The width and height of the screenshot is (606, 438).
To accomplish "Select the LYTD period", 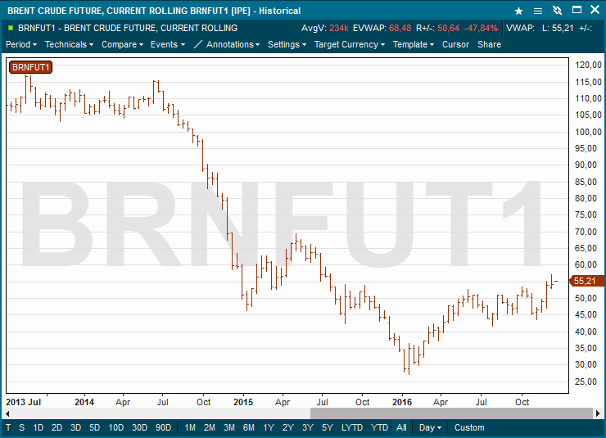I will click(x=352, y=427).
